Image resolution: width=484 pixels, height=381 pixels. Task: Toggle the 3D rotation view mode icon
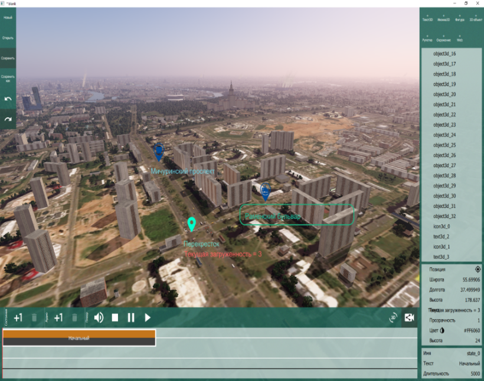[x=393, y=318]
